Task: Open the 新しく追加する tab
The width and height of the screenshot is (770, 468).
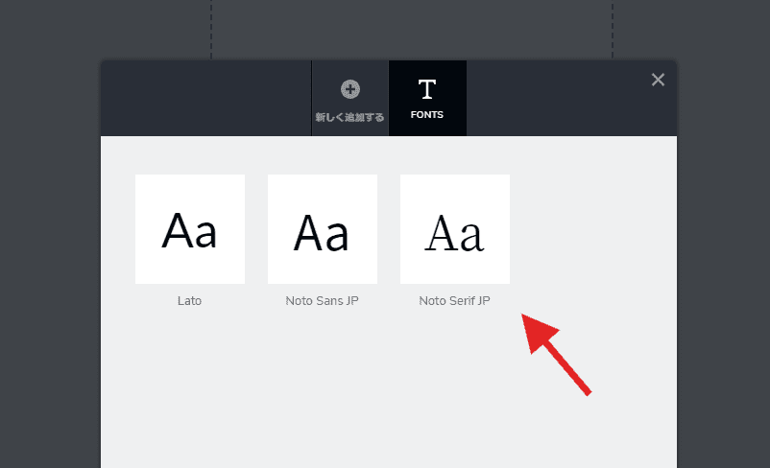Action: 349,99
